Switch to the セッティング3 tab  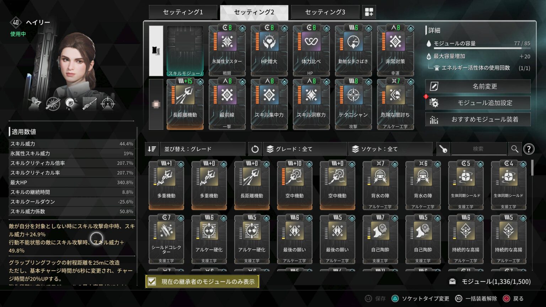click(325, 12)
